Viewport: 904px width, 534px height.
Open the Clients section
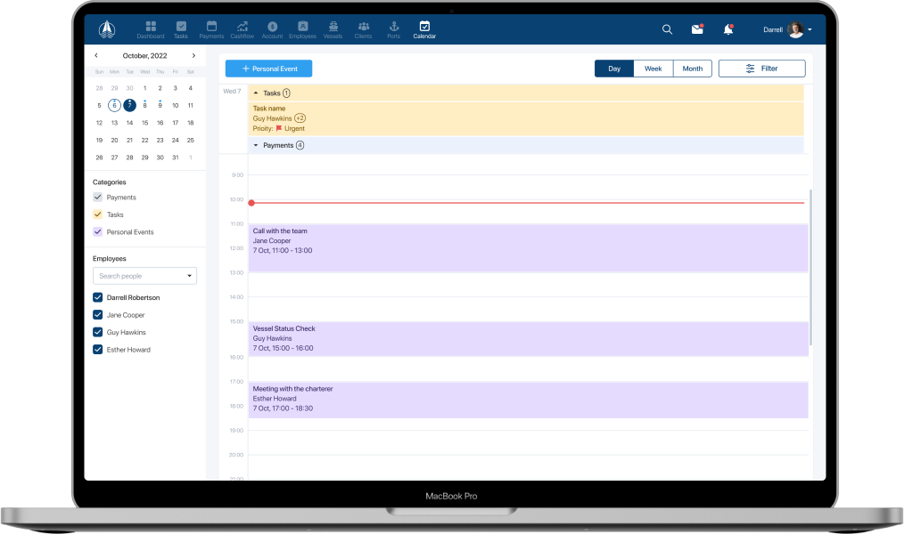[363, 29]
